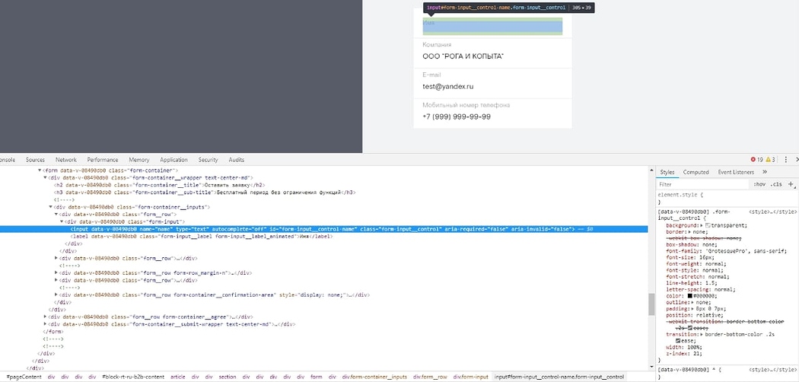Click the #pageContent breadcrumb
Viewport: 799px width, 382px height.
(x=24, y=377)
